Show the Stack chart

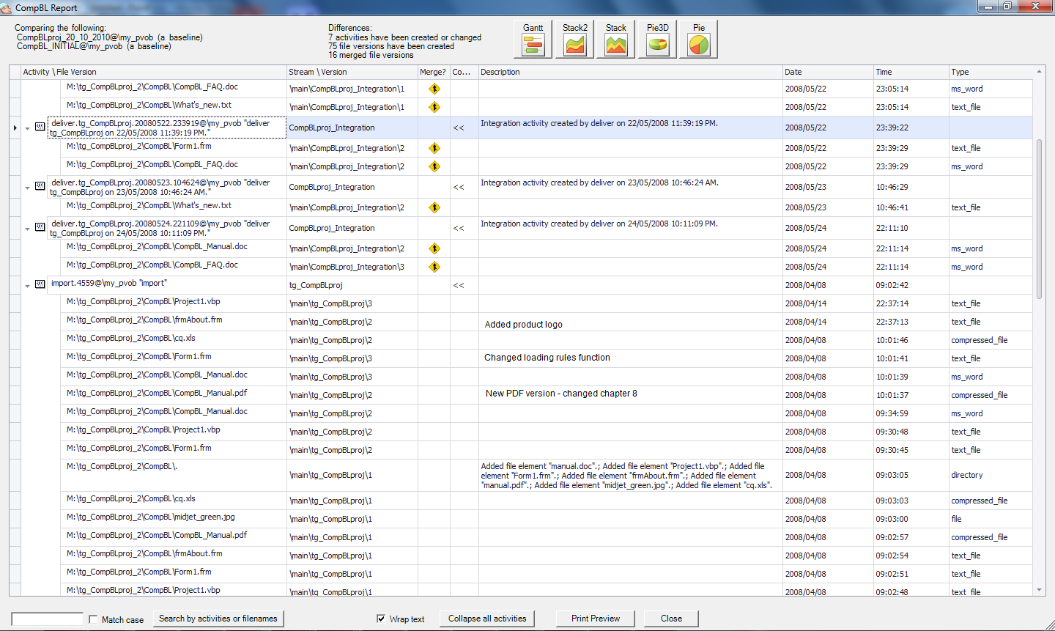tap(616, 40)
